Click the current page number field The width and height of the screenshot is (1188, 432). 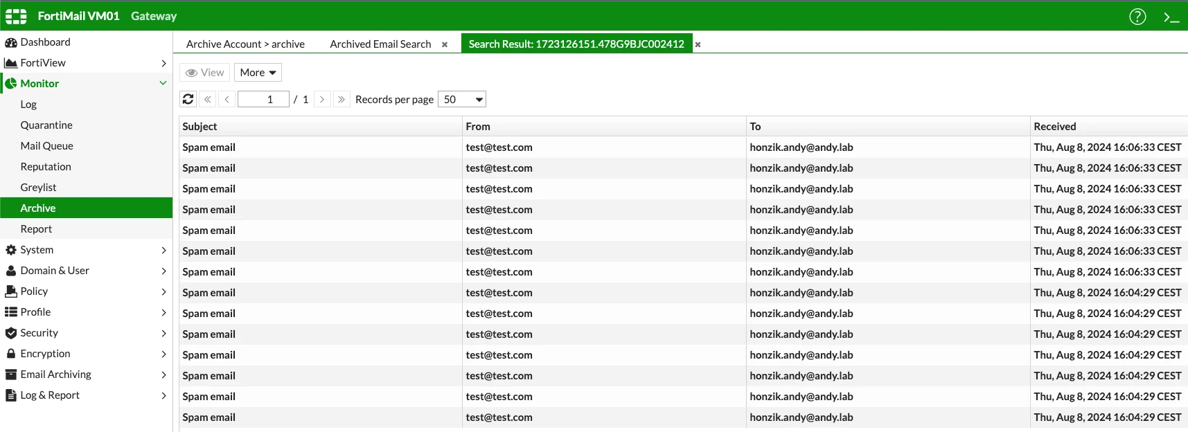click(x=263, y=99)
